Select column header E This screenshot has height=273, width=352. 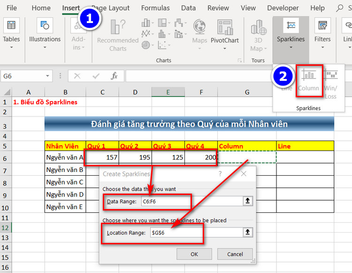[168, 92]
